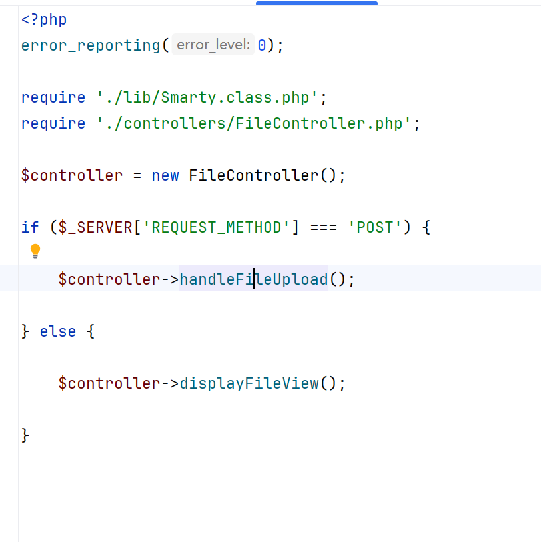Click the 'REQUEST_METHOD' string key
The image size is (541, 542).
click(217, 227)
